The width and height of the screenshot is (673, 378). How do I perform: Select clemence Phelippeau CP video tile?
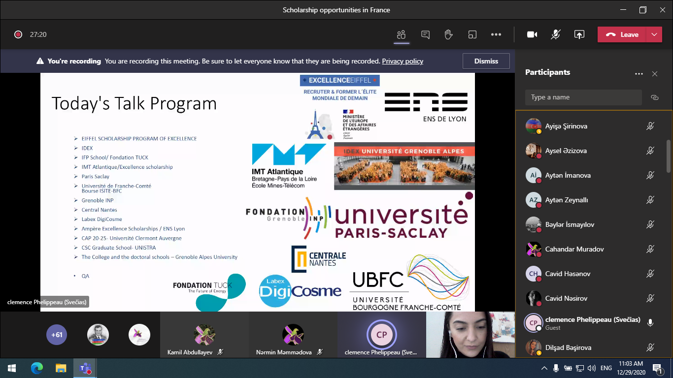pyautogui.click(x=382, y=335)
